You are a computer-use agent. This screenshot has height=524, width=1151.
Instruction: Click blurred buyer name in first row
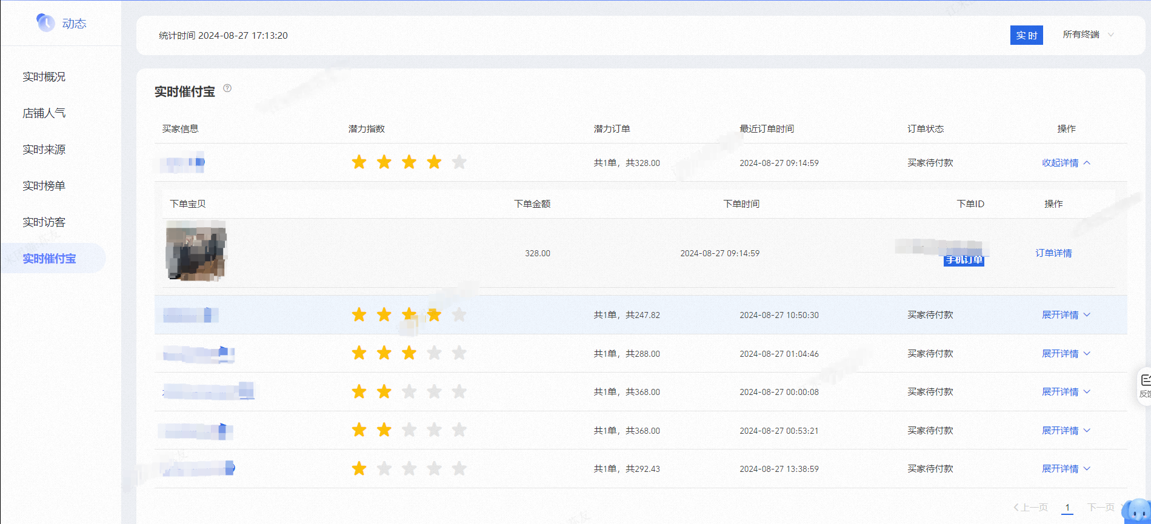182,162
